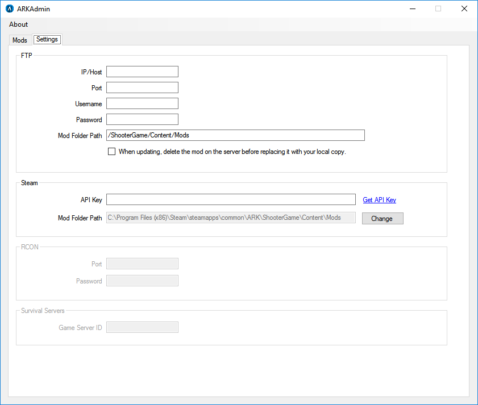This screenshot has height=405, width=478.
Task: Close the ARKAdmin window
Action: [x=464, y=9]
